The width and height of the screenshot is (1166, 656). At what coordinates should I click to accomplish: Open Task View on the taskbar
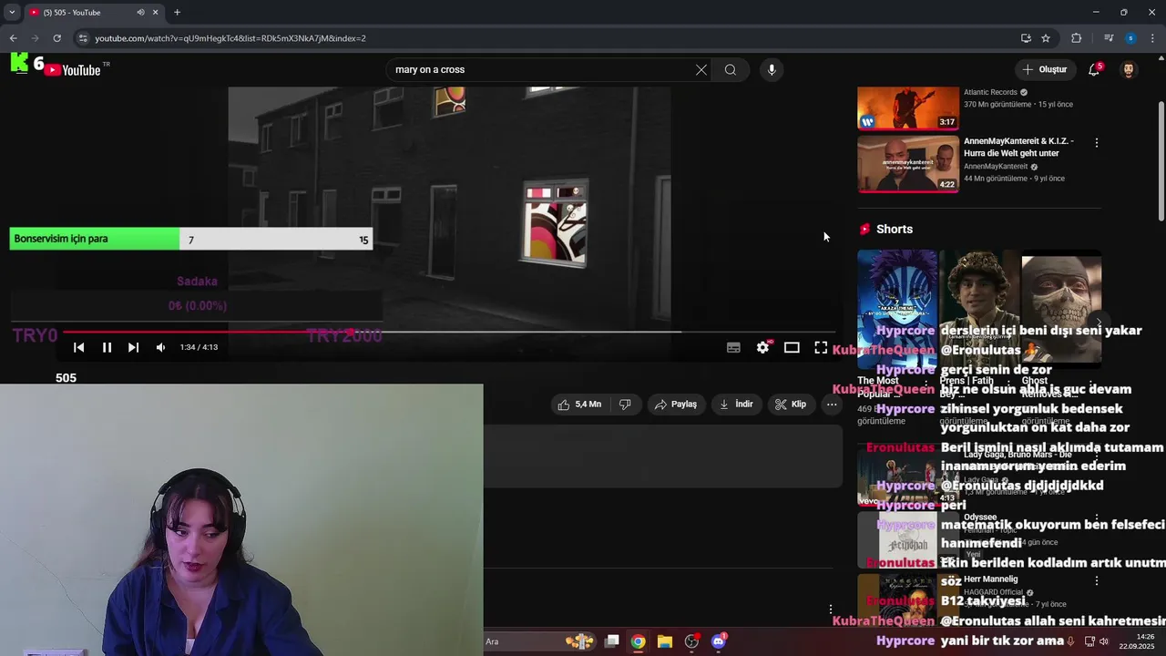click(612, 641)
